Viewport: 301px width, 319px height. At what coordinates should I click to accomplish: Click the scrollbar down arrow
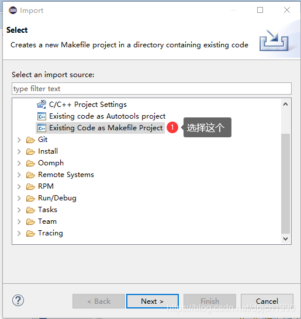tap(286, 238)
